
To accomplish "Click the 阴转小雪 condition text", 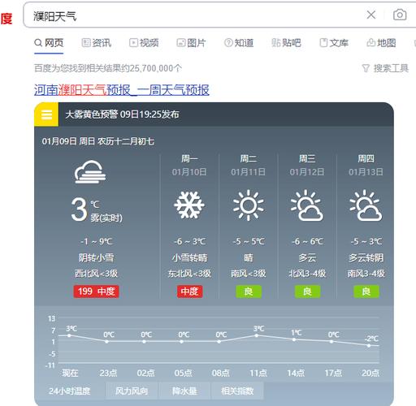I will click(x=96, y=257).
